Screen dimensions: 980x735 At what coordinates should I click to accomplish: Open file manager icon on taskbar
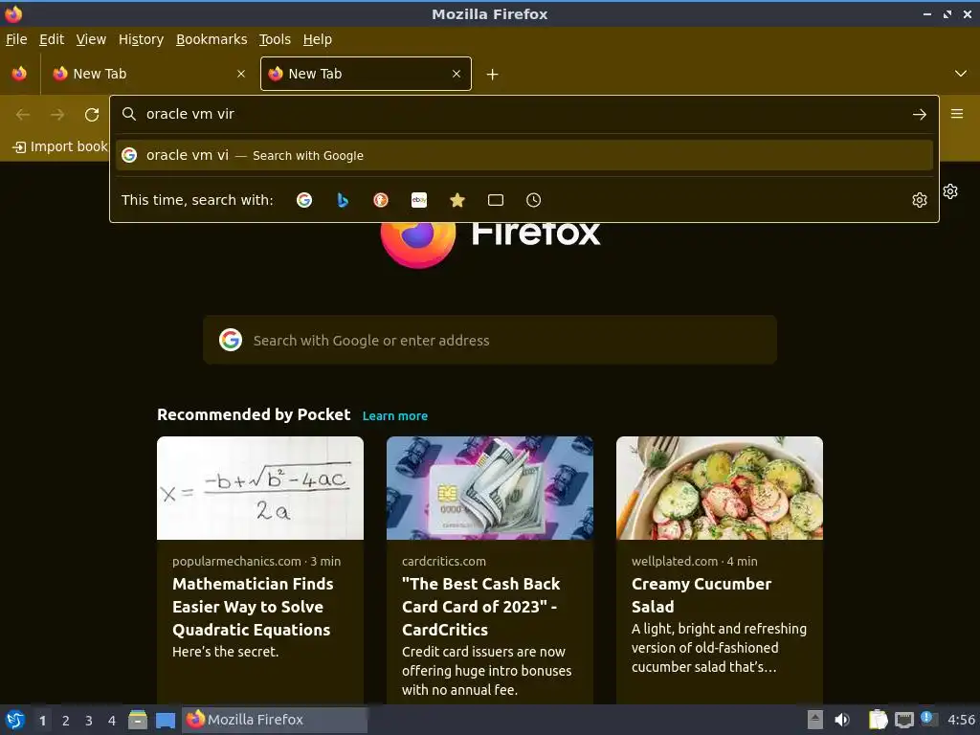138,720
